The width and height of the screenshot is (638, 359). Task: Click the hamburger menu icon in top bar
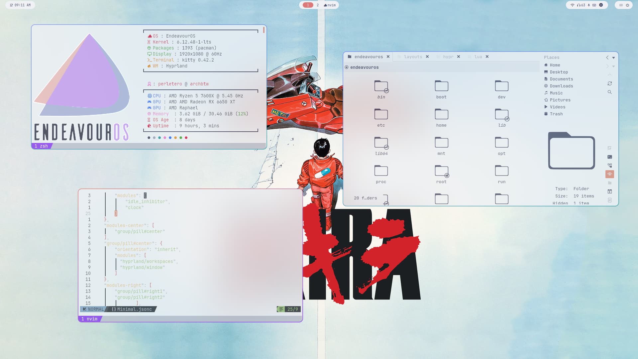click(621, 5)
